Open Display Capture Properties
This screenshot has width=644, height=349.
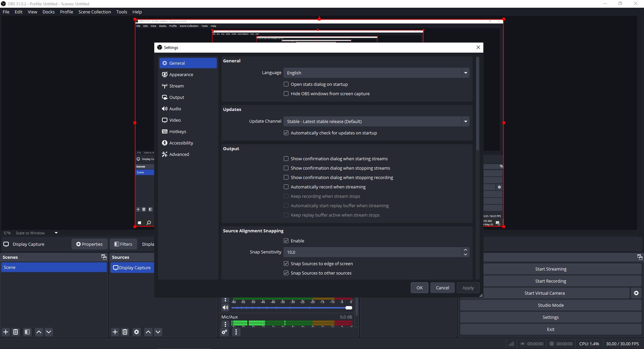(x=89, y=244)
